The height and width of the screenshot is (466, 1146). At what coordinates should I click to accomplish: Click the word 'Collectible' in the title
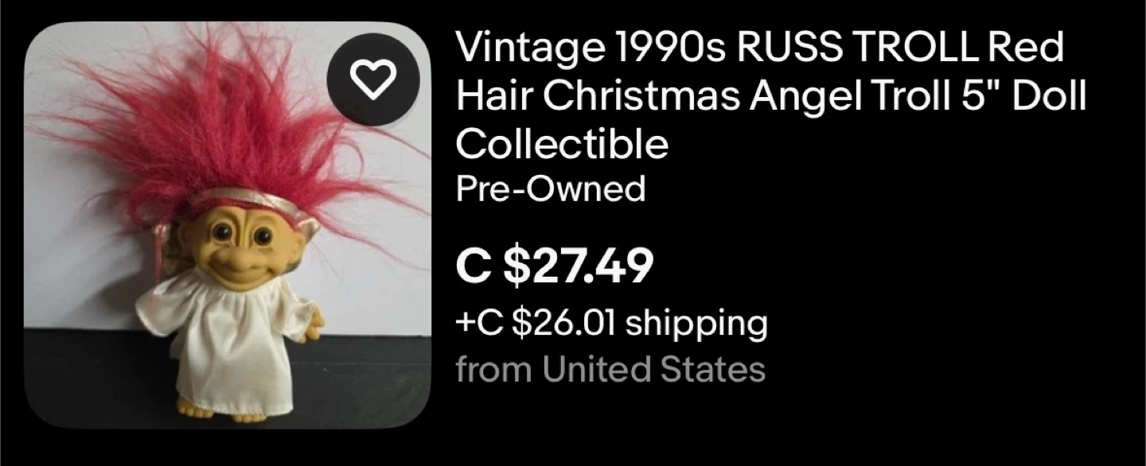562,144
